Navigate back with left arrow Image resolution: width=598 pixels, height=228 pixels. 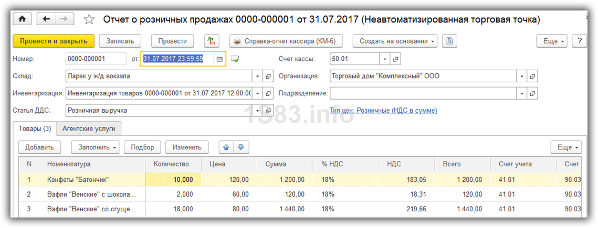tap(46, 19)
